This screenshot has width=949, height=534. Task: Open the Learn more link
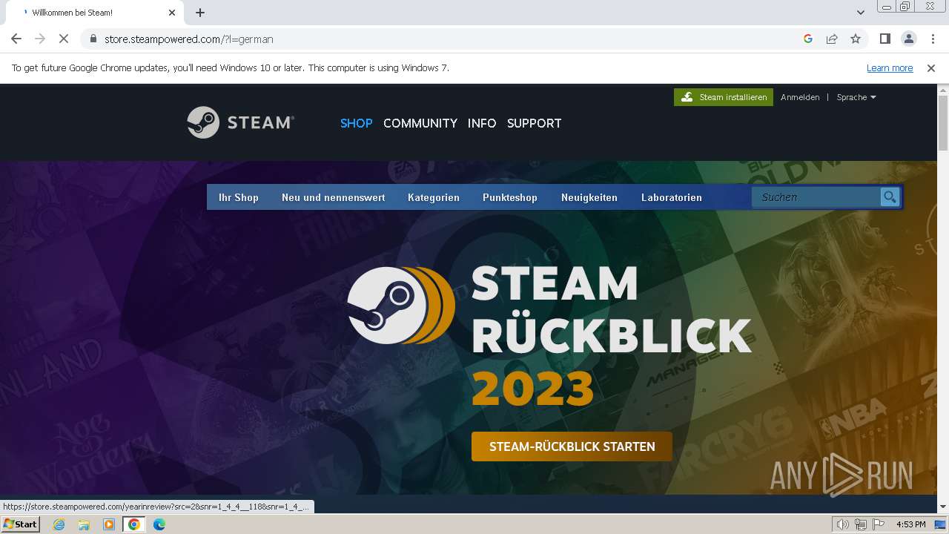pyautogui.click(x=890, y=67)
